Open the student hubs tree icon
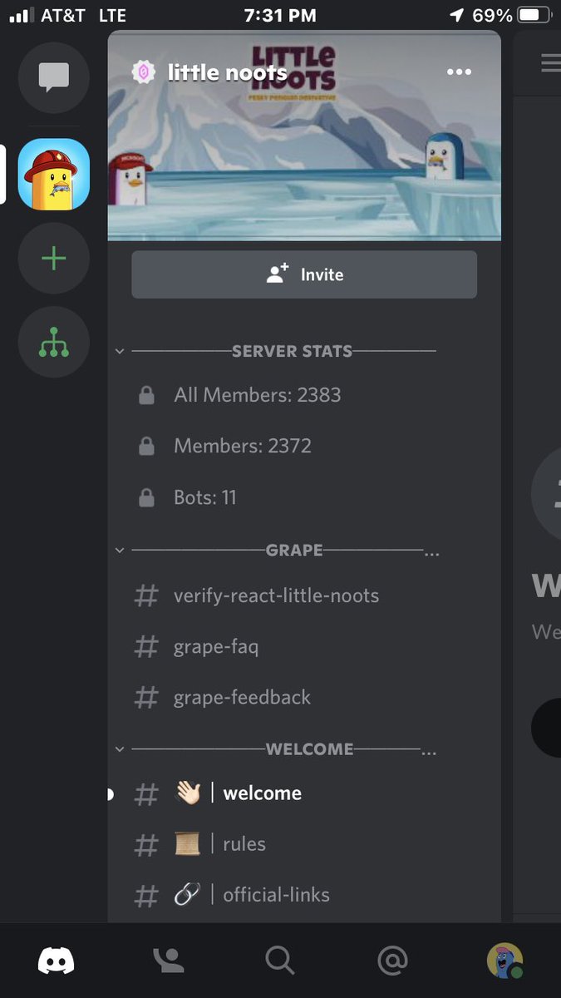Image resolution: width=561 pixels, height=998 pixels. point(54,342)
